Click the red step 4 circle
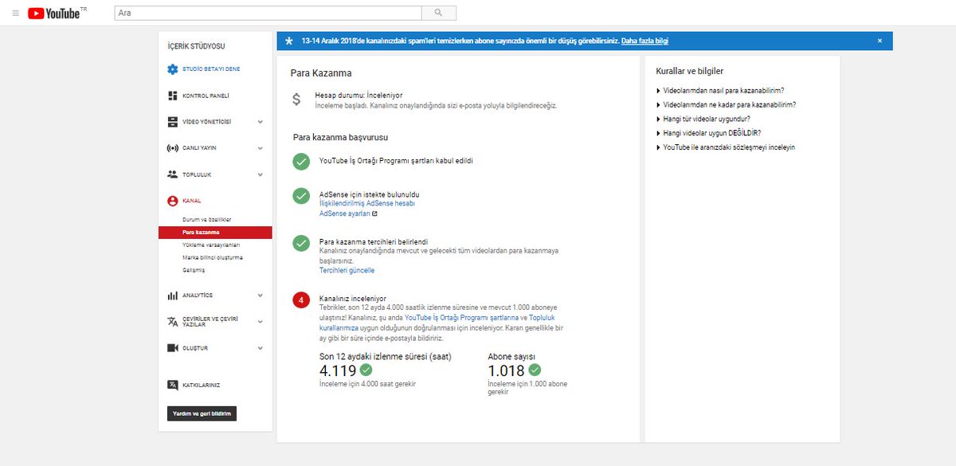Screen dimensions: 956x466 coord(301,300)
